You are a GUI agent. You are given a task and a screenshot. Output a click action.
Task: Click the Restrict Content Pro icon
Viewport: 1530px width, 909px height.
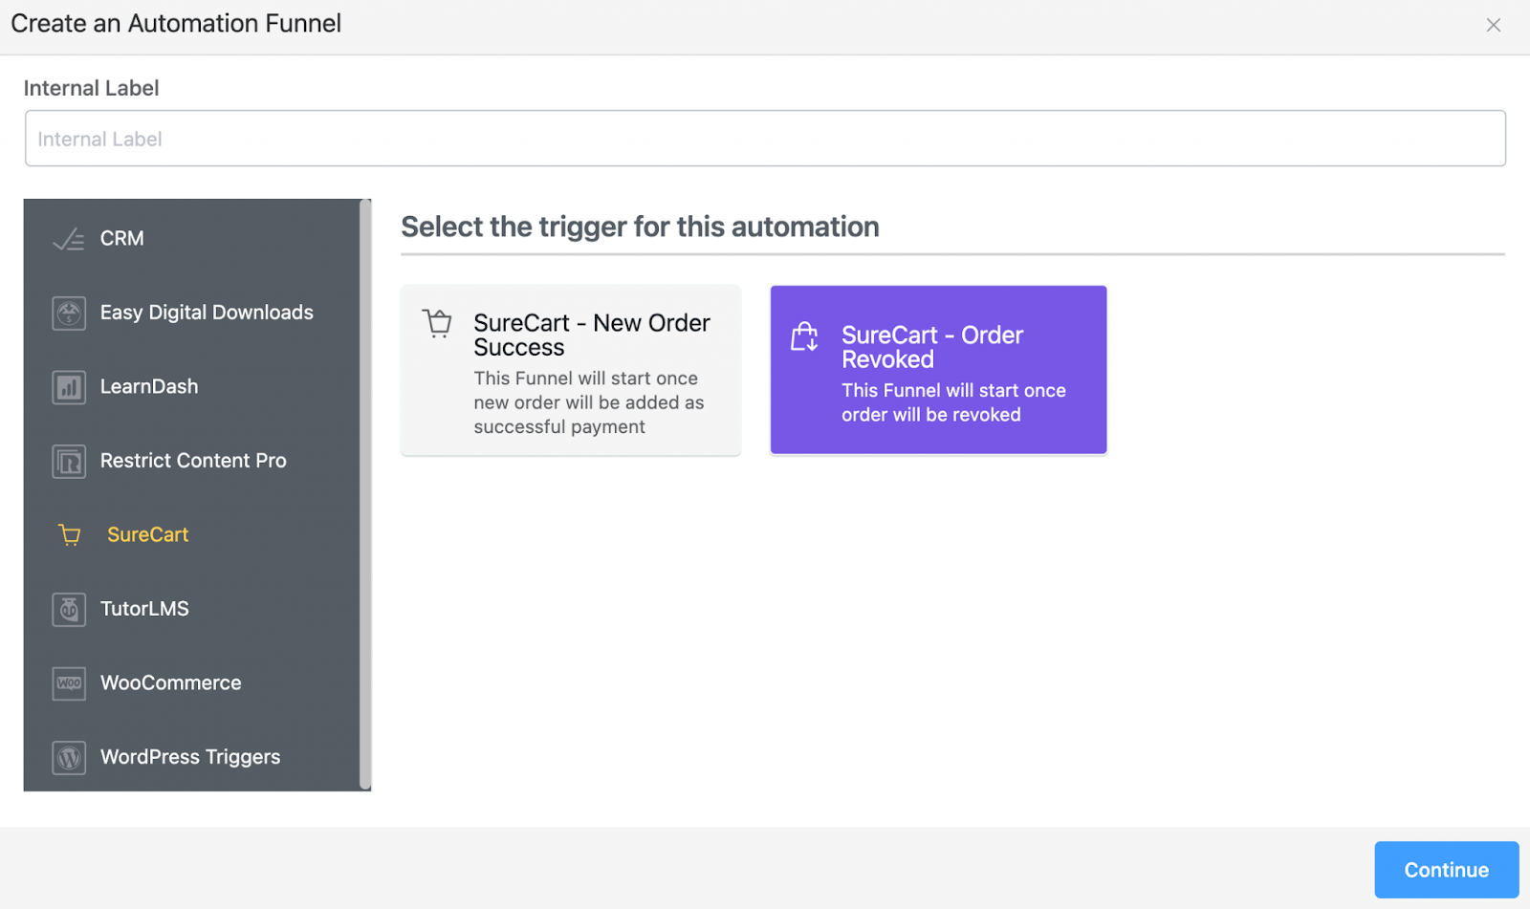click(x=69, y=461)
